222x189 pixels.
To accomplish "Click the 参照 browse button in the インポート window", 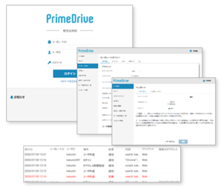I will click(x=191, y=97).
